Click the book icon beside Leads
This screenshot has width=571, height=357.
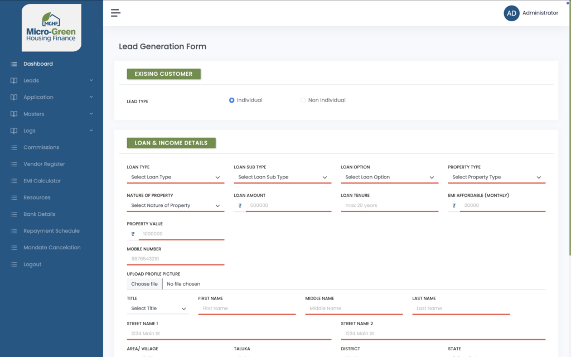click(14, 80)
